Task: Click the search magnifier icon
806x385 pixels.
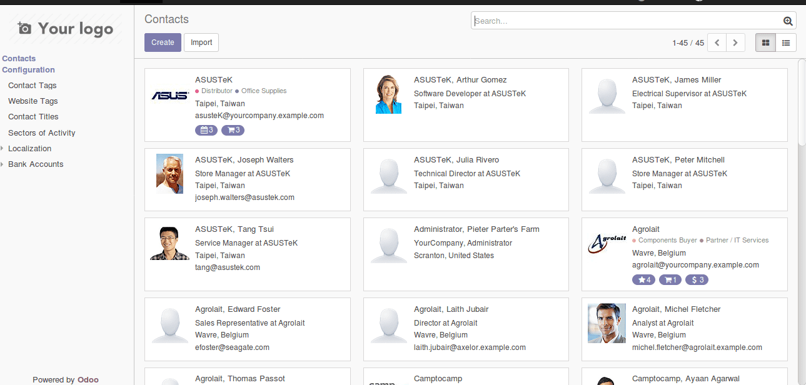Action: point(788,21)
